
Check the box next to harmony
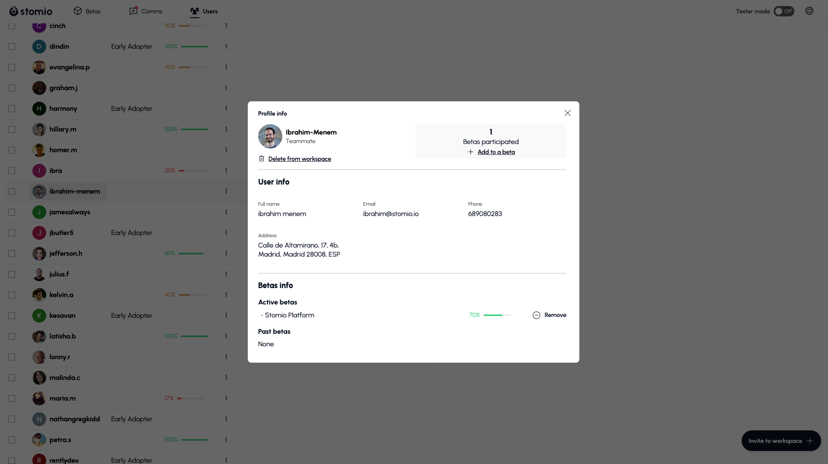[12, 109]
